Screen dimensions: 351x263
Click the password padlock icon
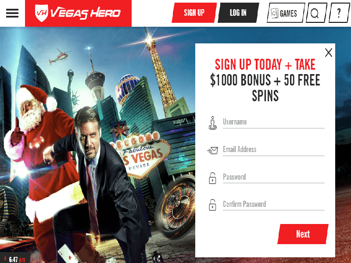click(212, 178)
